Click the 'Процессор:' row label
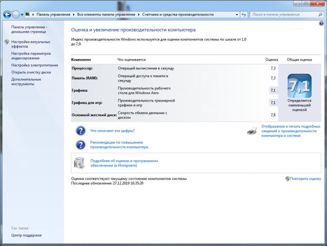 pos(82,68)
